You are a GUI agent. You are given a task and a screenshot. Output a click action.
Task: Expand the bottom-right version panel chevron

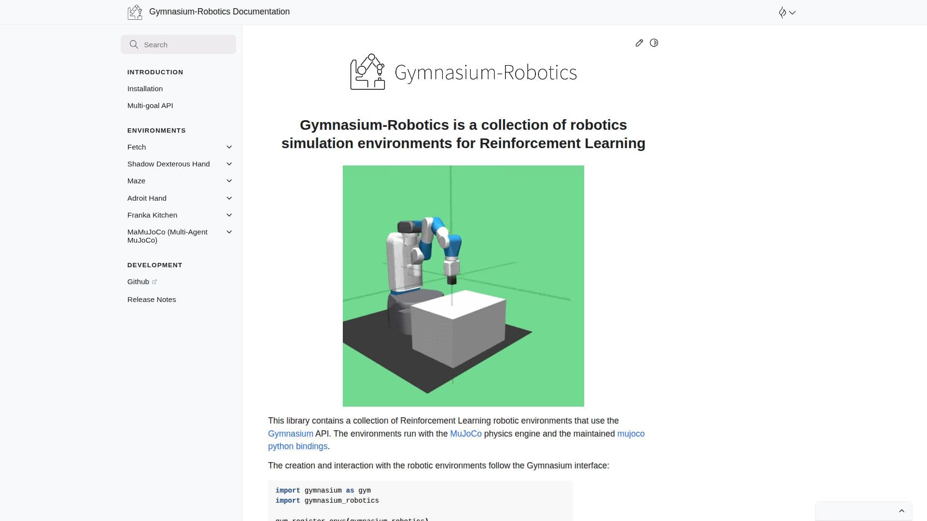pos(901,511)
